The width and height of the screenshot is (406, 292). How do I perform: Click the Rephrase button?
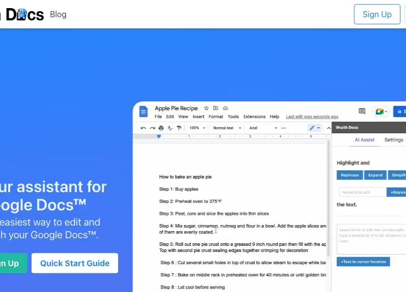[350, 175]
